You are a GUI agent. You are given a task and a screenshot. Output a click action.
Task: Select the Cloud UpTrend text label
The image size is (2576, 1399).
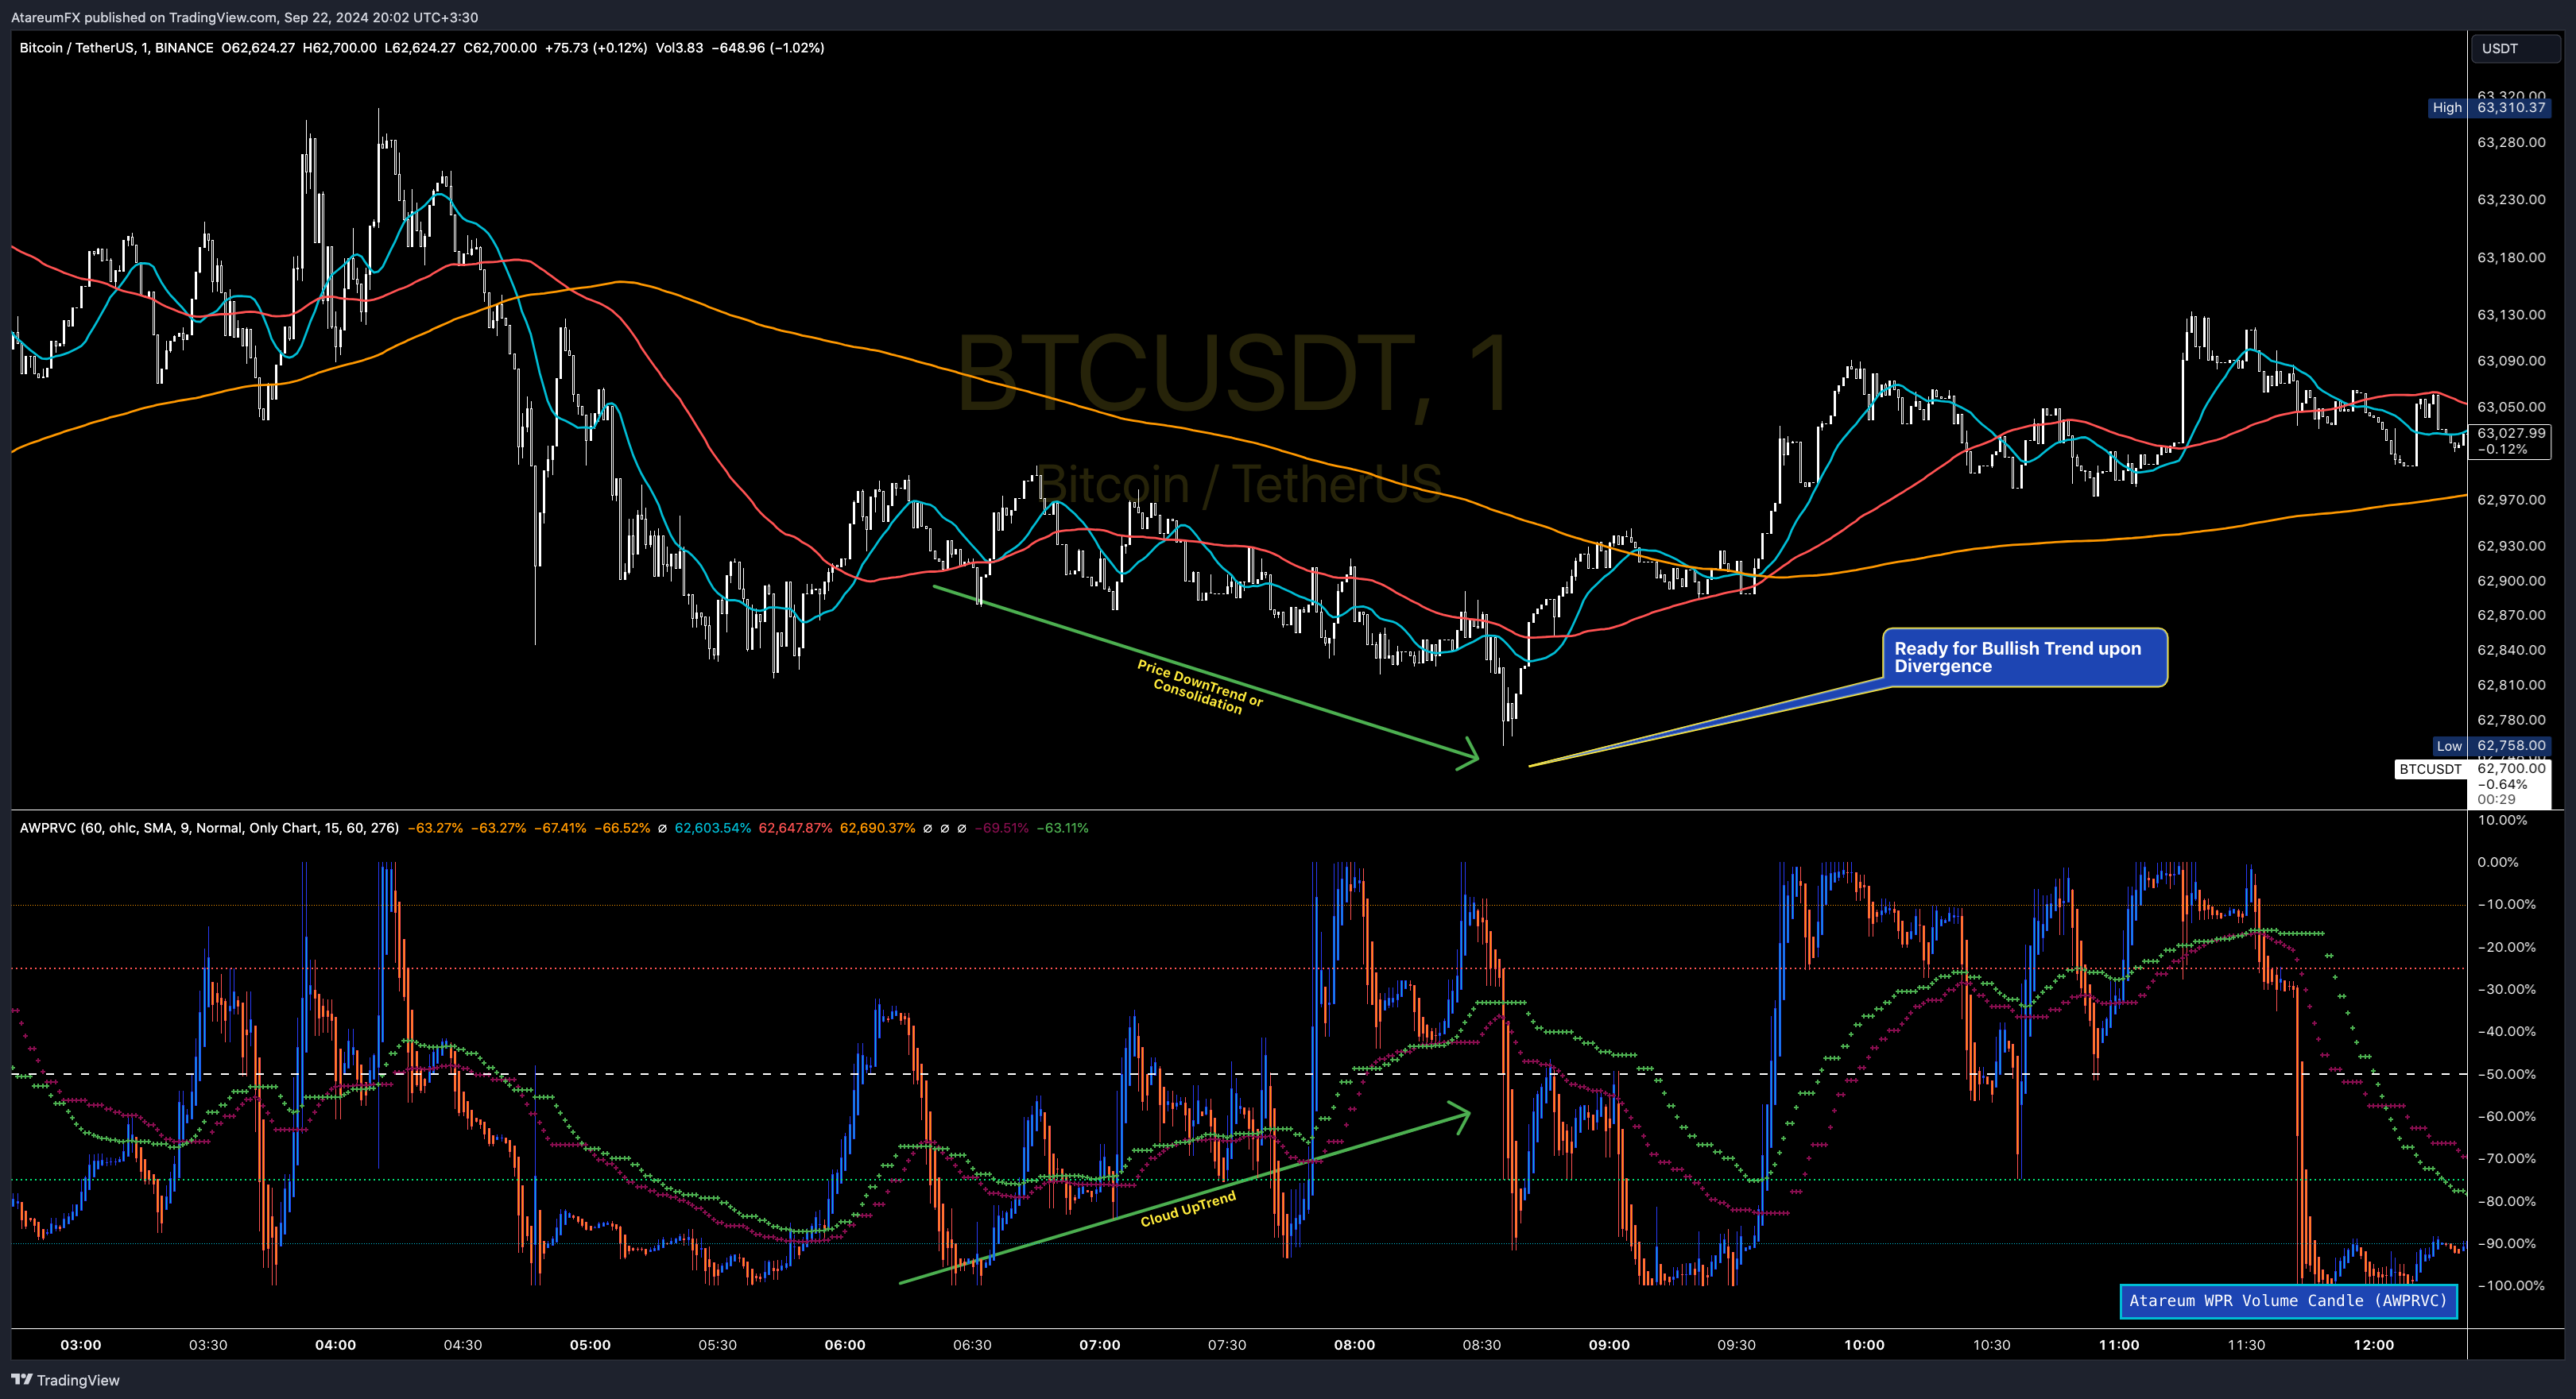pyautogui.click(x=1188, y=1209)
